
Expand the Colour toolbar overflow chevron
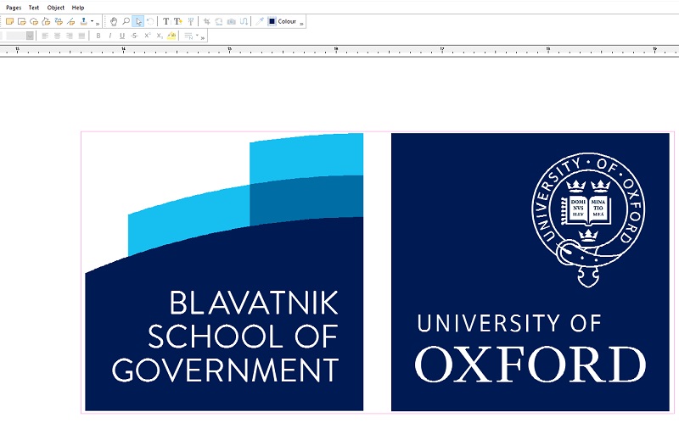301,24
